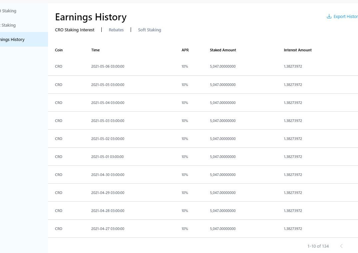Go to the previous page chevron
Image resolution: width=358 pixels, height=253 pixels.
point(341,246)
